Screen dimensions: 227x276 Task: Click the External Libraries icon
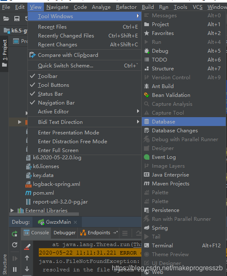point(20,210)
